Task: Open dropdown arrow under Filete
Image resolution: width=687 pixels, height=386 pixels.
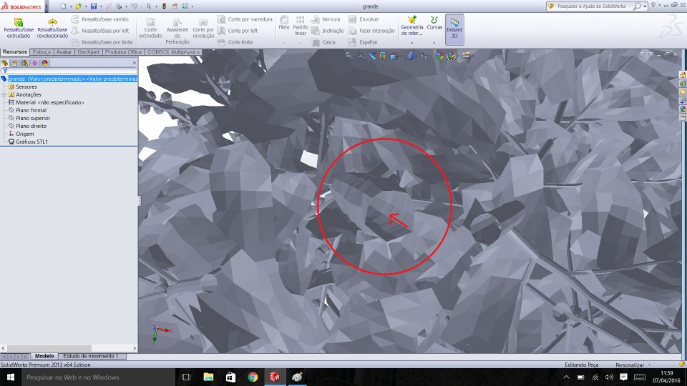Action: [x=284, y=43]
